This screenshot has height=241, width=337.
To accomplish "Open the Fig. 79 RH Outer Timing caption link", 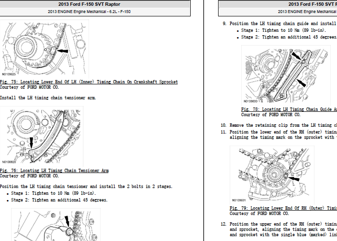I will (x=283, y=208).
